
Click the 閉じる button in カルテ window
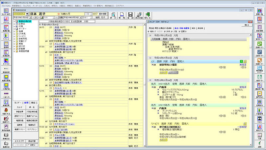246,25
